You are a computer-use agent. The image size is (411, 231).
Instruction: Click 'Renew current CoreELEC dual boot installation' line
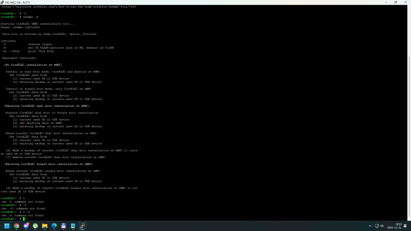click(x=51, y=133)
